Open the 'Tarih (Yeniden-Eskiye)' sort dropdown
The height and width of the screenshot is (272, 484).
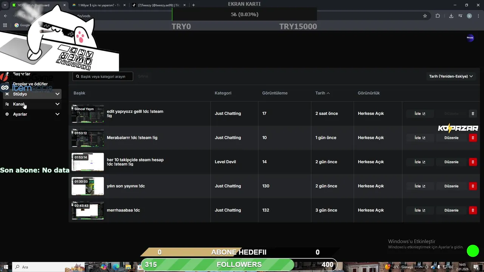click(451, 76)
